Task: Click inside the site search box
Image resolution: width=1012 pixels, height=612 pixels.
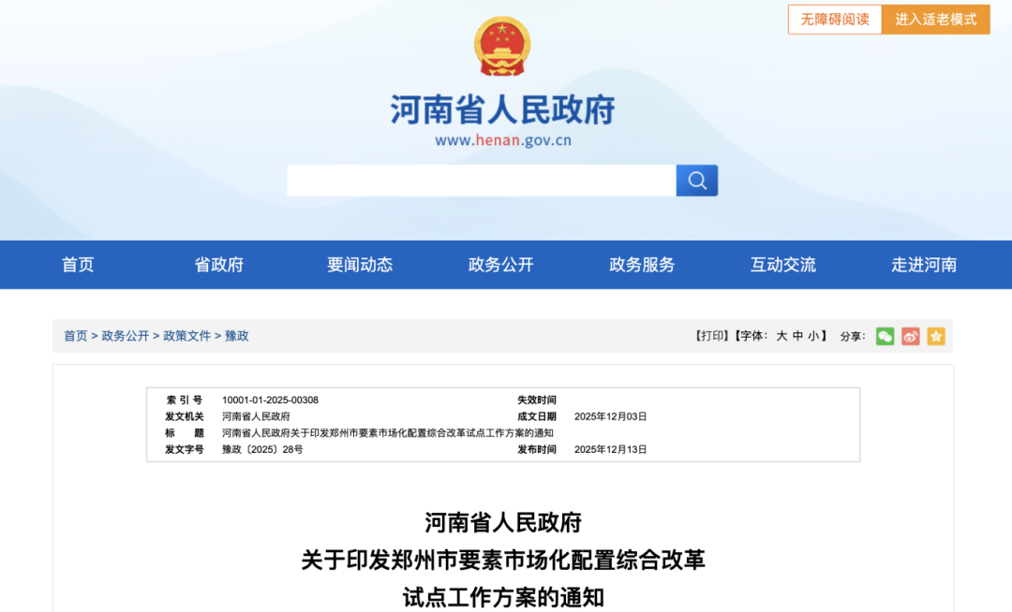Action: 481,181
